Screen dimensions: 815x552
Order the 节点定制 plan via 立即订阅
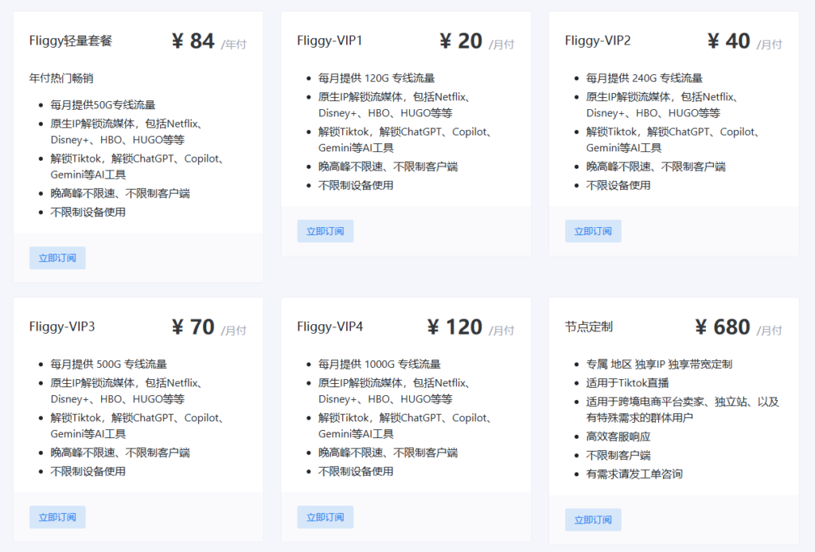[x=593, y=520]
